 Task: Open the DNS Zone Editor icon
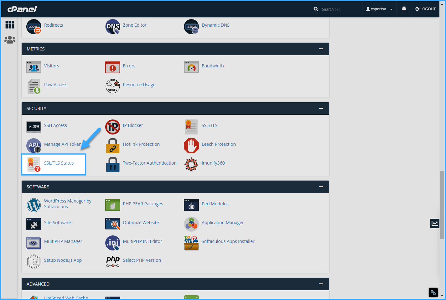[x=113, y=27]
